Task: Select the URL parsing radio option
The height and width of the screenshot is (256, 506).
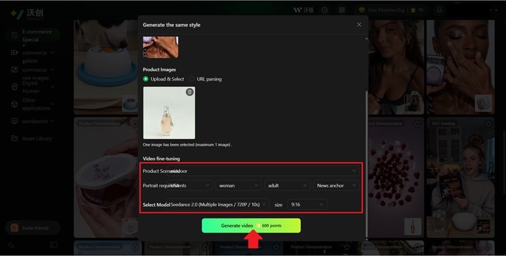Action: pyautogui.click(x=192, y=79)
